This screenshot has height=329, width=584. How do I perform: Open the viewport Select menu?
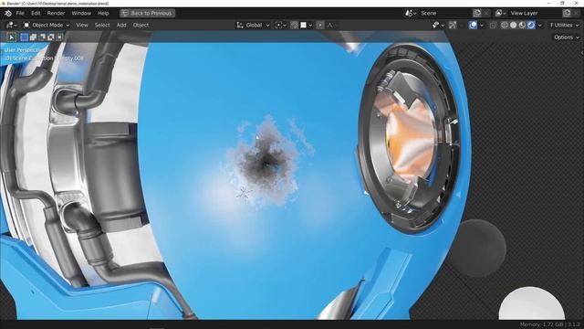pyautogui.click(x=102, y=25)
